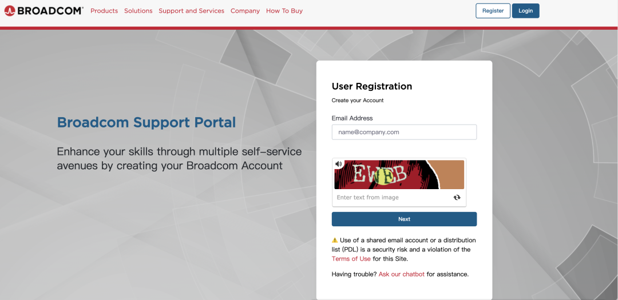Focus the Email Address field
This screenshot has height=300, width=618.
tap(405, 132)
